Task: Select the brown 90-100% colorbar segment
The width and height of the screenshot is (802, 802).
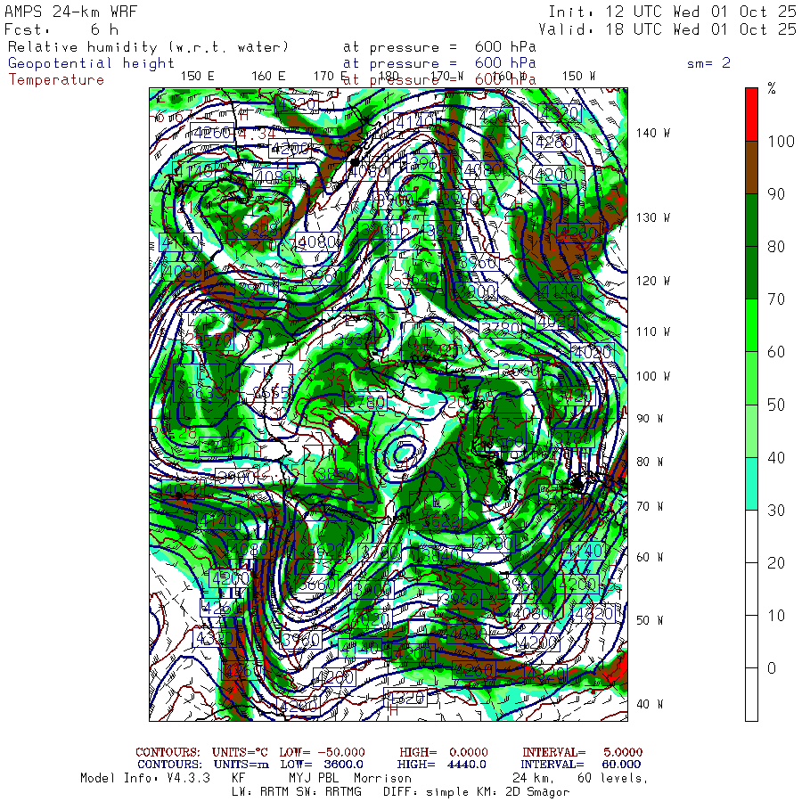Action: pyautogui.click(x=752, y=167)
